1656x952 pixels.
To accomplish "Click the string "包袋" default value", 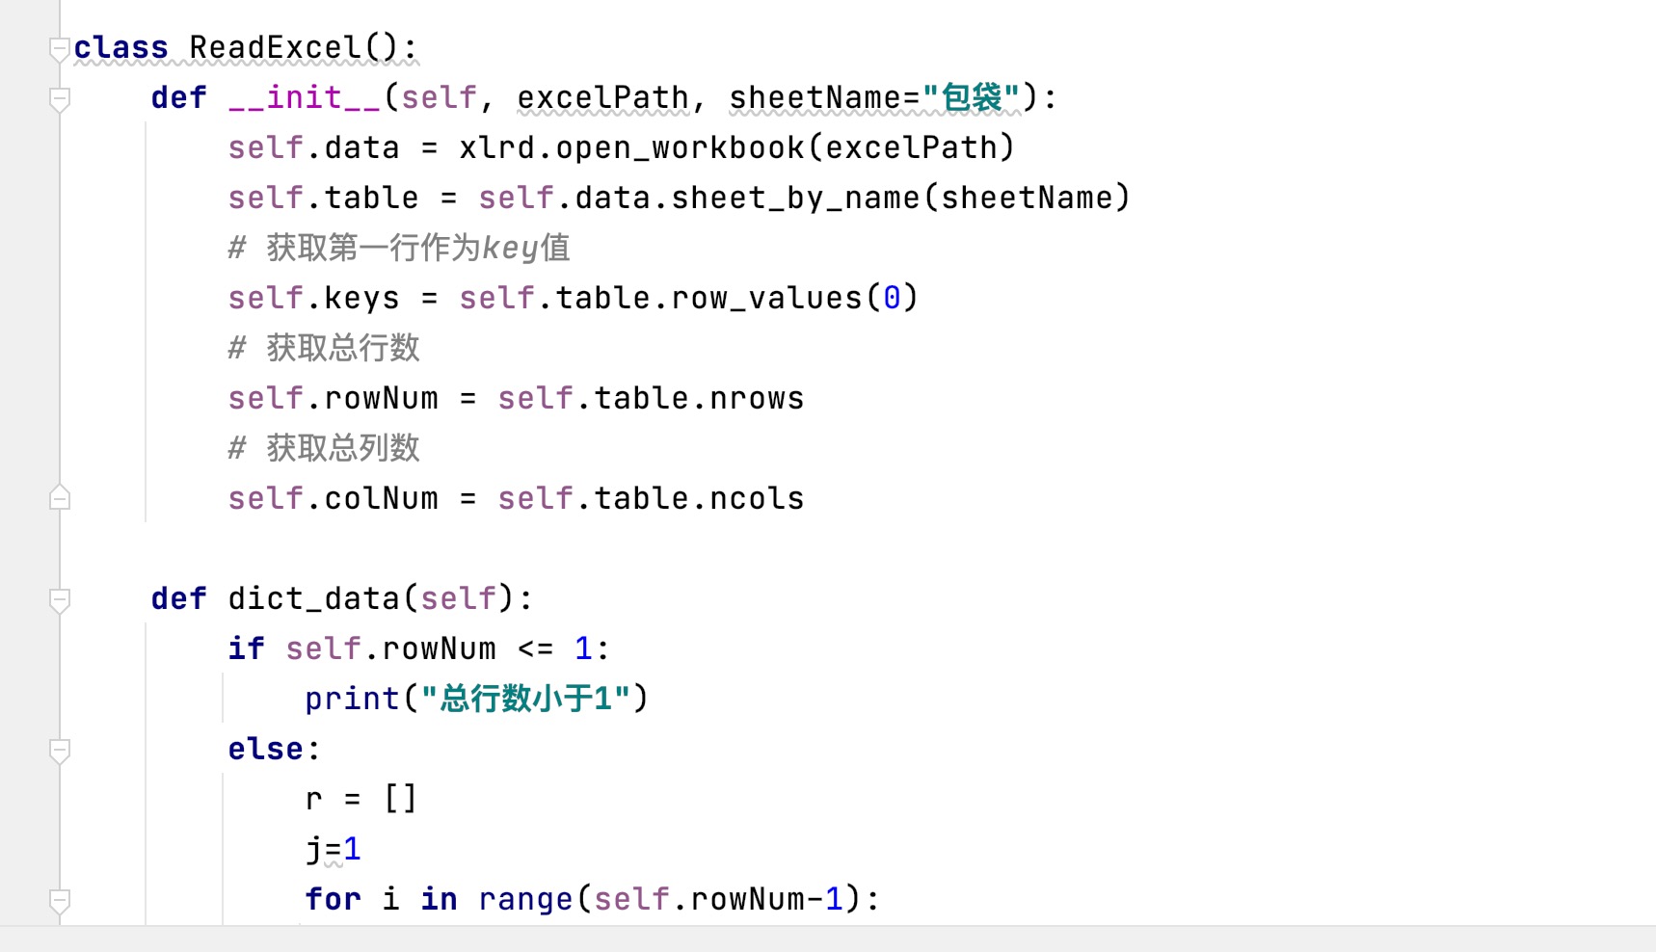I will [971, 97].
